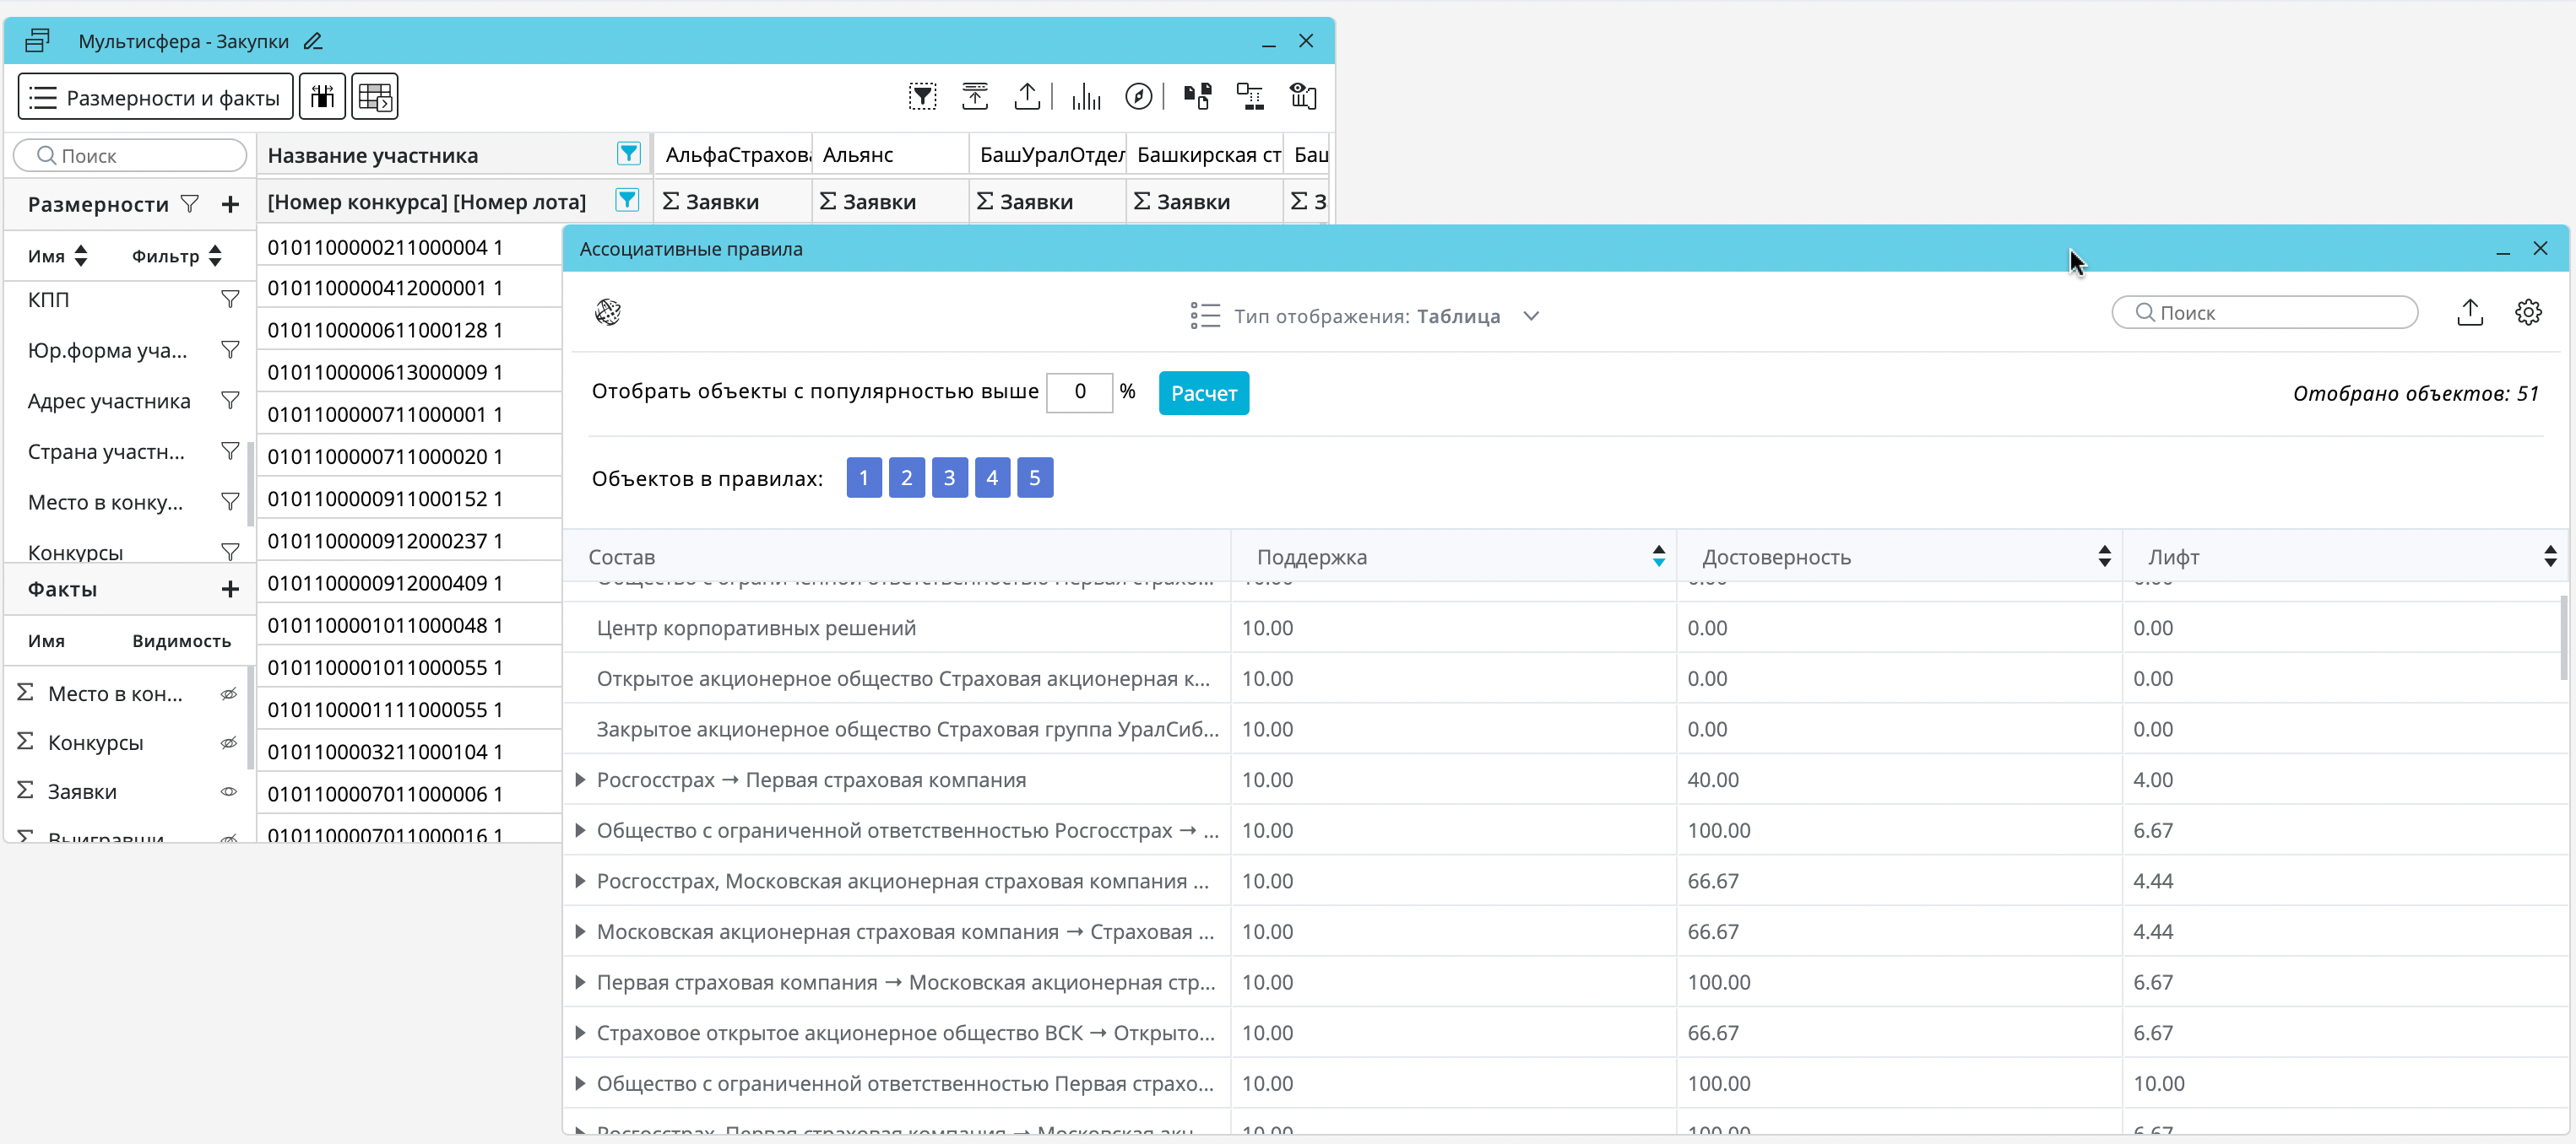Toggle filter on Название участника header

[x=628, y=154]
